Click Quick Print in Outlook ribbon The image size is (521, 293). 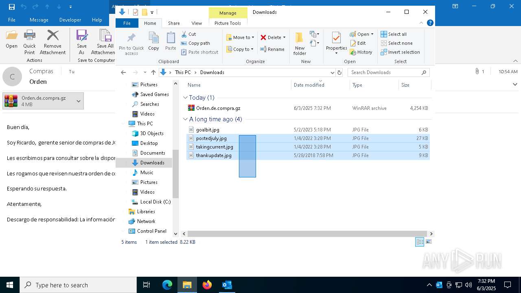coord(29,42)
